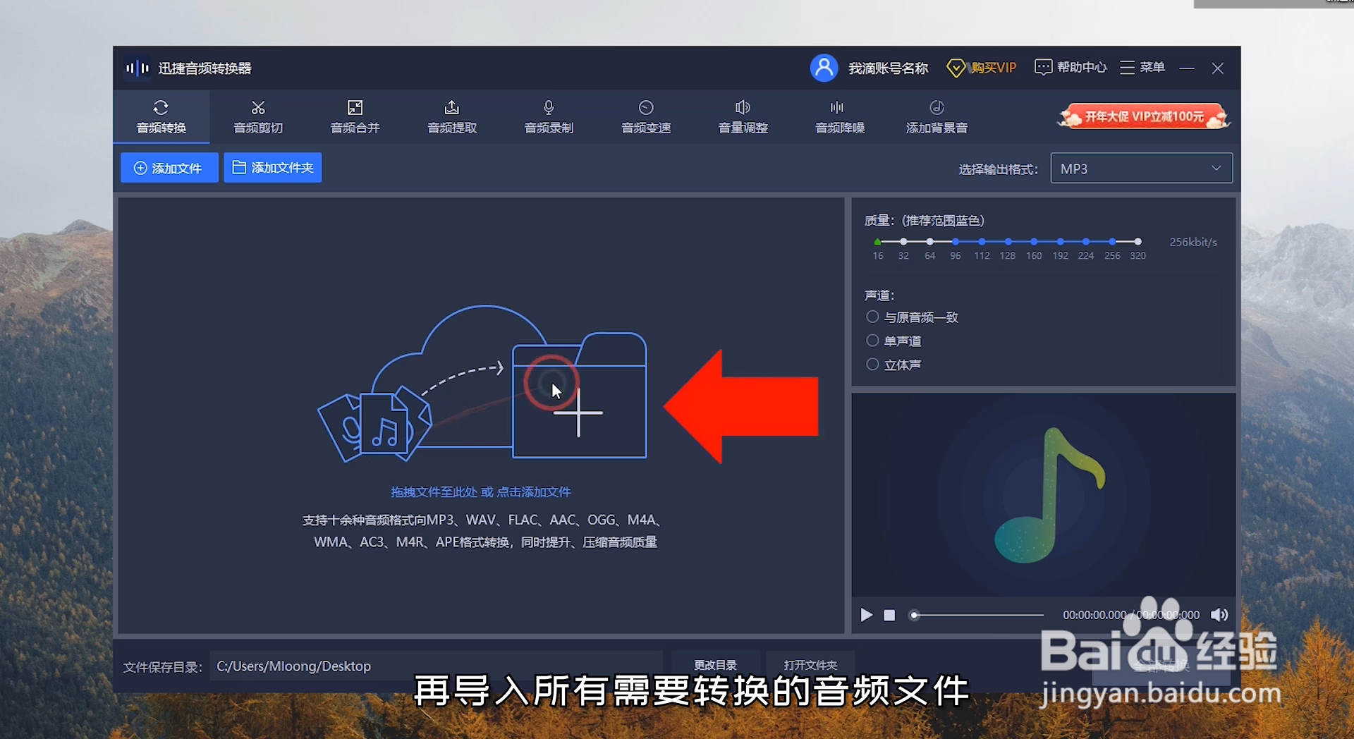The height and width of the screenshot is (739, 1354).
Task: Set quality slider to 16
Action: click(x=877, y=242)
